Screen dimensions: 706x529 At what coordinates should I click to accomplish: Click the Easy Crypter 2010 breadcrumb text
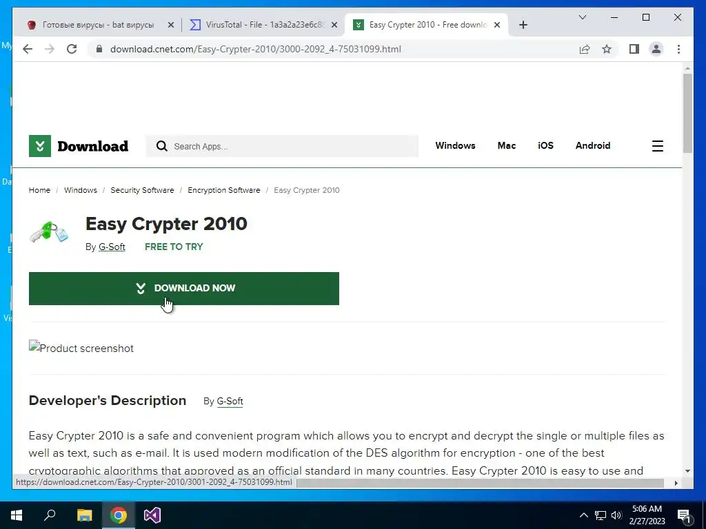(x=307, y=190)
